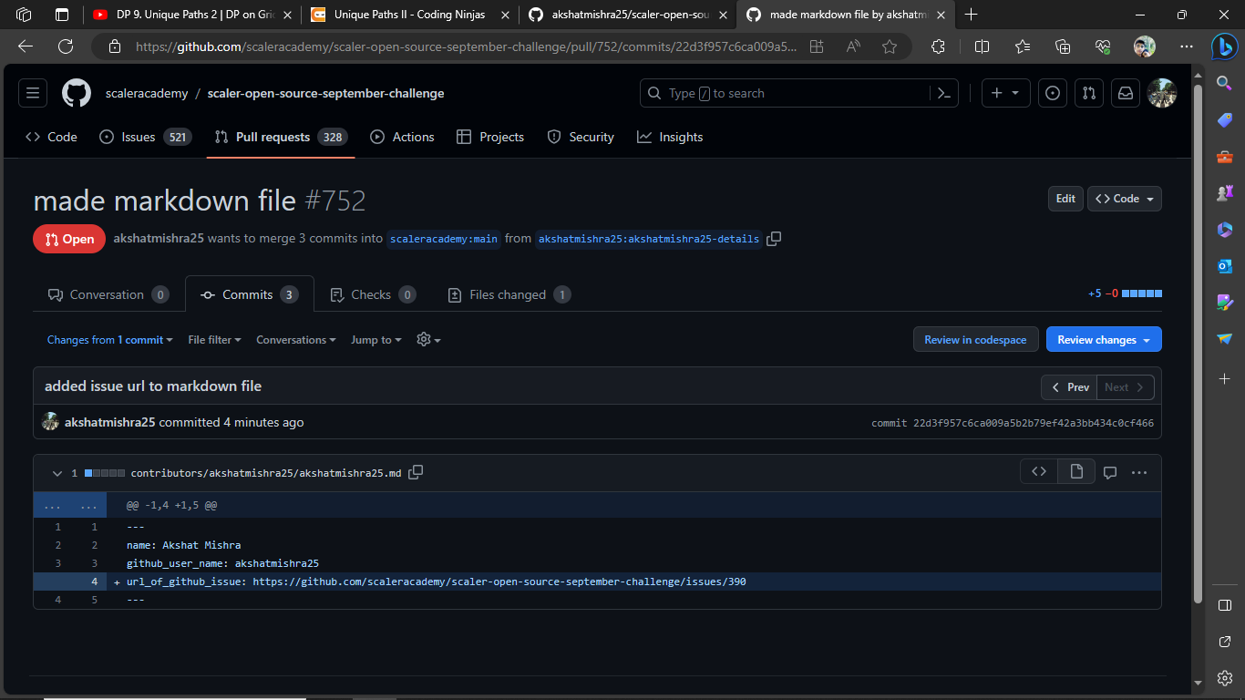Expand the File filter dropdown
The height and width of the screenshot is (700, 1245).
click(213, 339)
